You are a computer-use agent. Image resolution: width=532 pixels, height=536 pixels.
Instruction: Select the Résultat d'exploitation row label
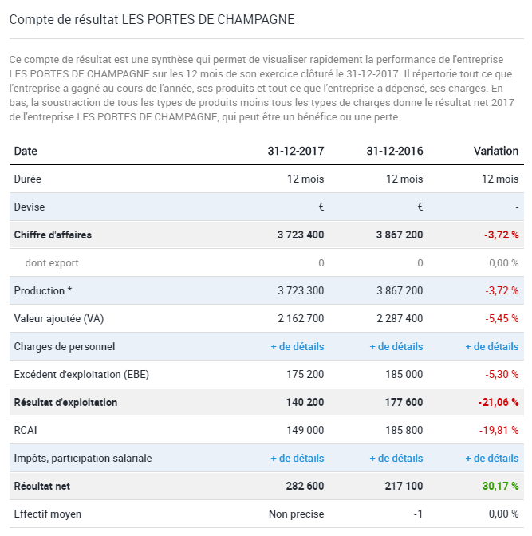point(65,402)
